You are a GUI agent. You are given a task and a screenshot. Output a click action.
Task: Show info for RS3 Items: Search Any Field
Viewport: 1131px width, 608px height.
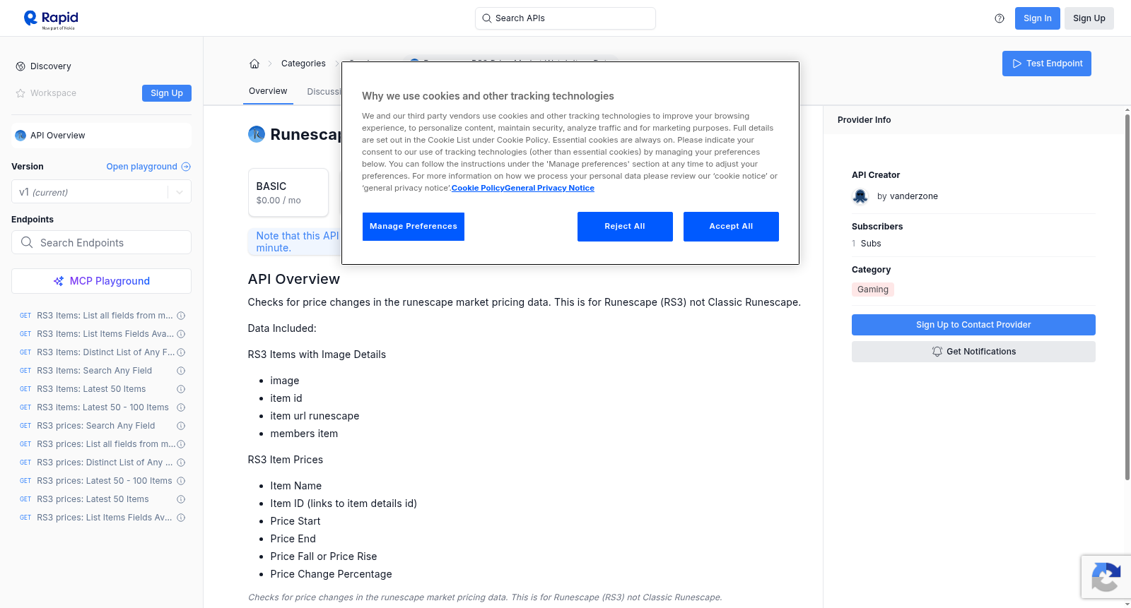click(x=181, y=371)
